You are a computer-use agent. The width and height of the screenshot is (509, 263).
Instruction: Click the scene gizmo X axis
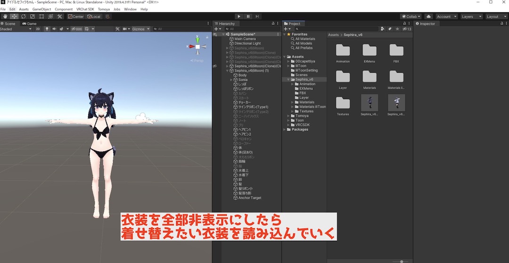[191, 47]
